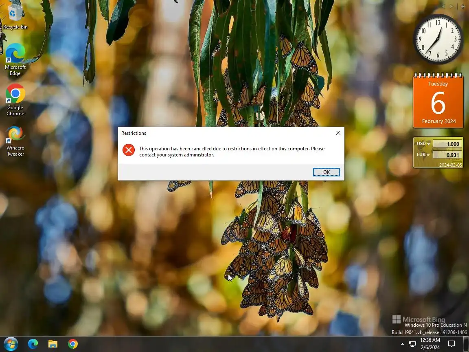
Task: Launch Edge from the taskbar
Action: click(x=33, y=344)
